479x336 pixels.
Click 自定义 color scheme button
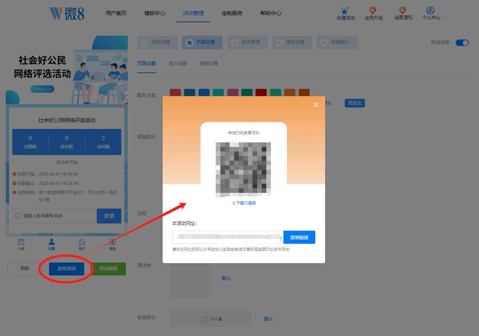pyautogui.click(x=355, y=103)
